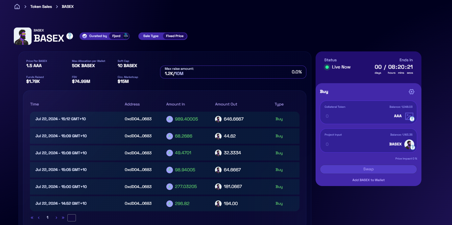452x225 pixels.
Task: Click the BASEX token icon in Project Input
Action: [409, 144]
